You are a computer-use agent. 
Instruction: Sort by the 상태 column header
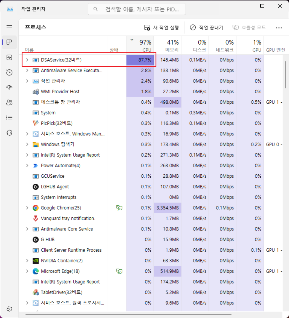[x=117, y=45]
